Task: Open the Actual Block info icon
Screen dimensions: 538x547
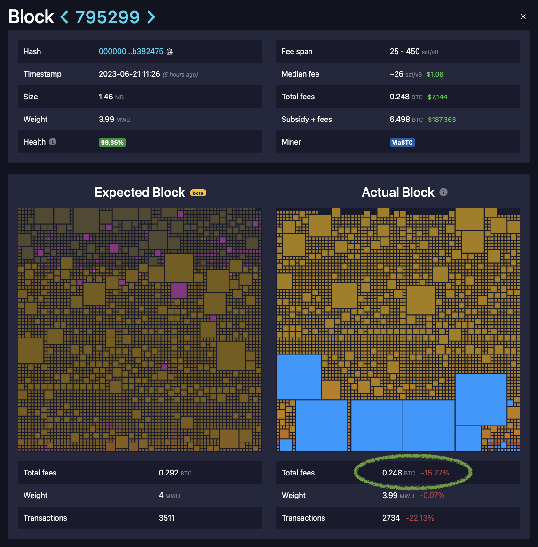Action: click(443, 192)
